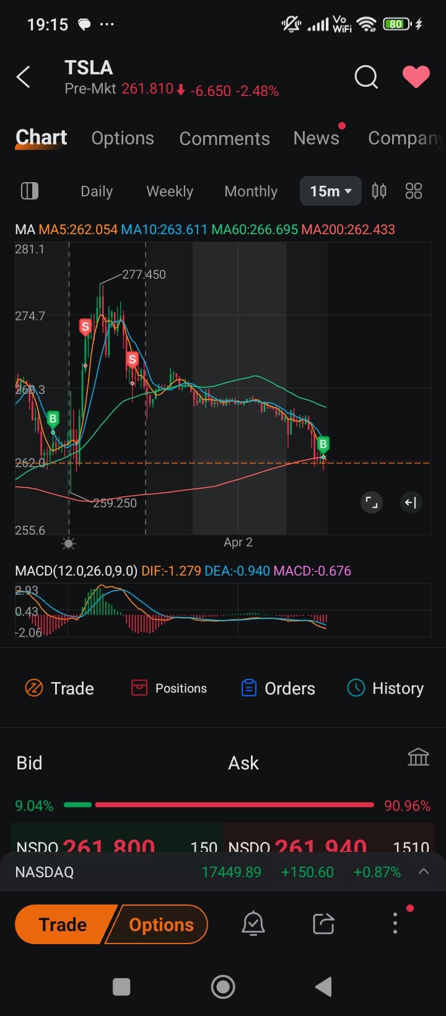Image resolution: width=446 pixels, height=1016 pixels.
Task: Tap the sun pre-market marker icon
Action: coord(69,544)
